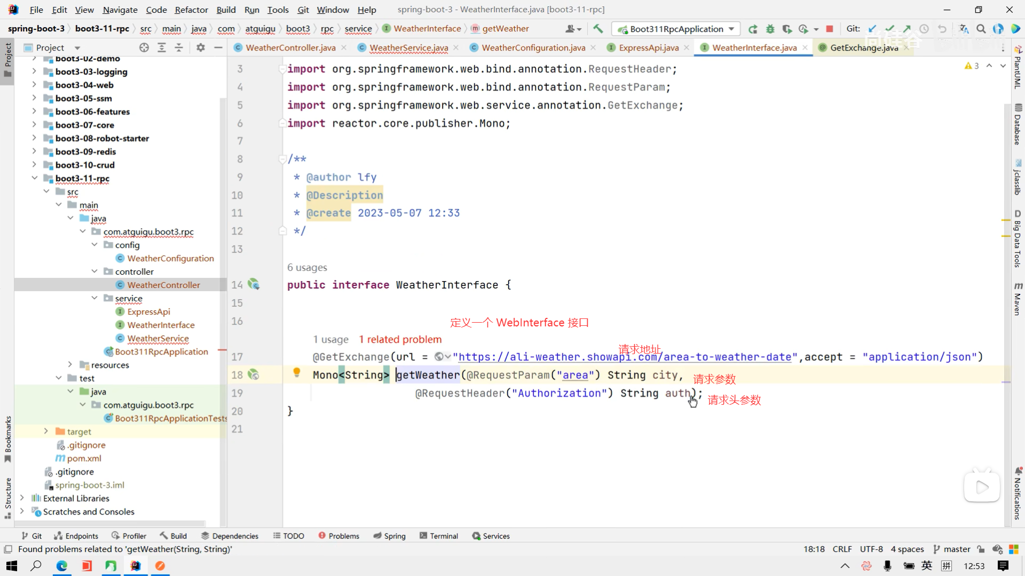The width and height of the screenshot is (1025, 576).
Task: Collapse the boot3-11-rpc module
Action: click(35, 178)
